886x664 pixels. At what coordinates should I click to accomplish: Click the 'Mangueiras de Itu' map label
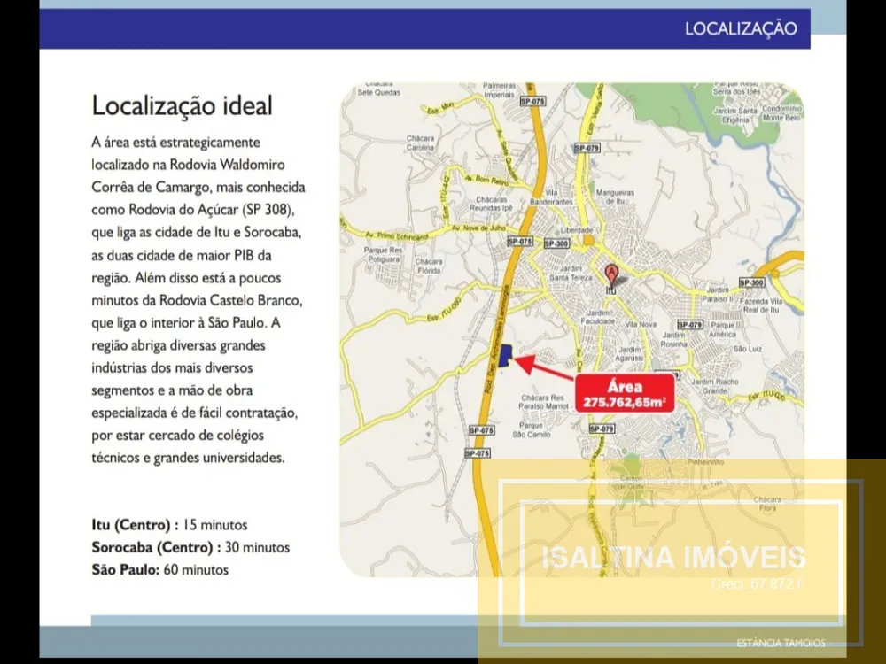click(615, 197)
